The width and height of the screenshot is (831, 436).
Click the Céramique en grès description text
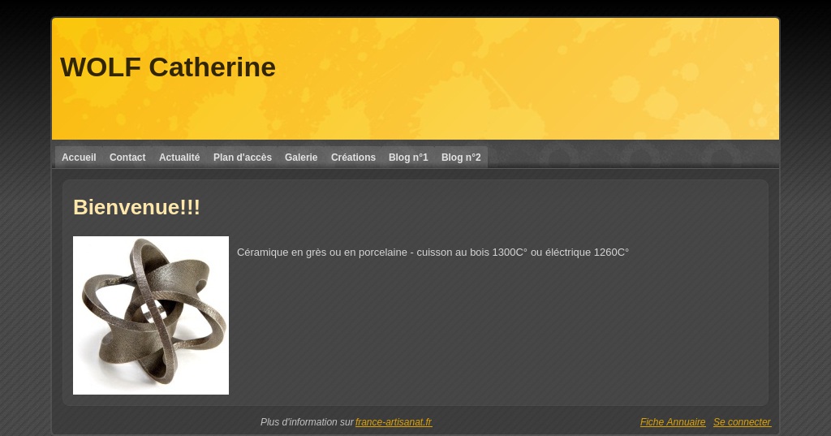433,253
